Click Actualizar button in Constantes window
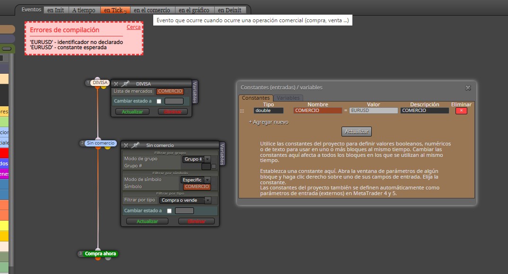The image size is (508, 274). (x=356, y=132)
